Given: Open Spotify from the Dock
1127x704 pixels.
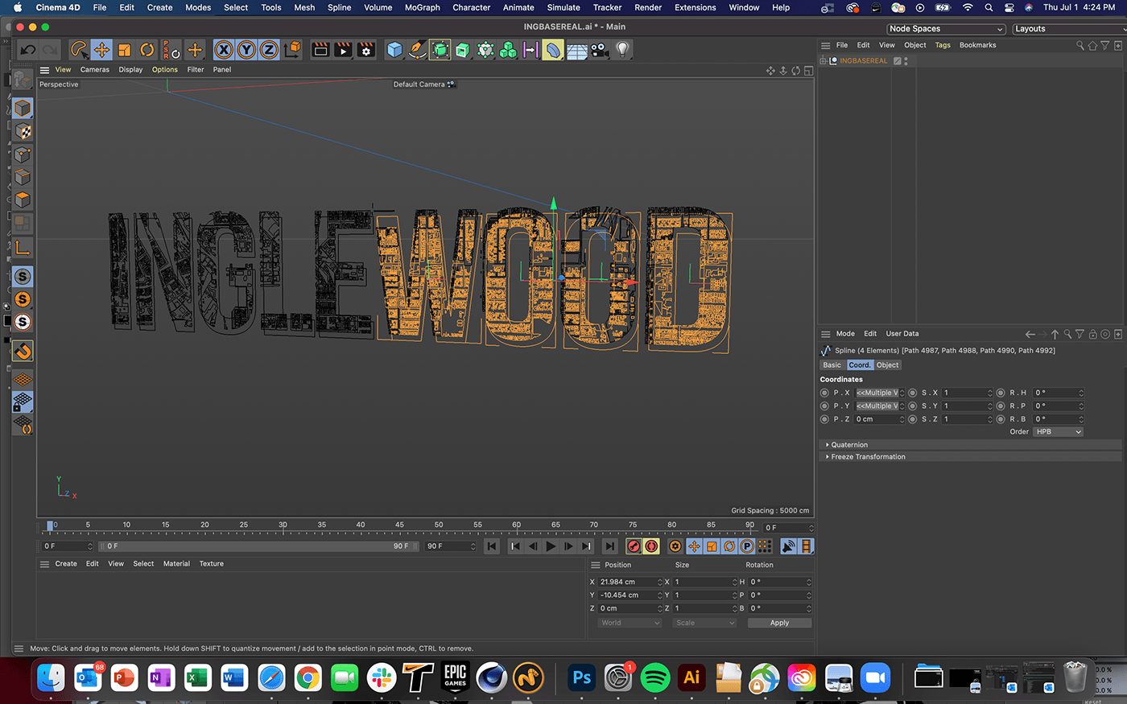Looking at the screenshot, I should (x=655, y=678).
